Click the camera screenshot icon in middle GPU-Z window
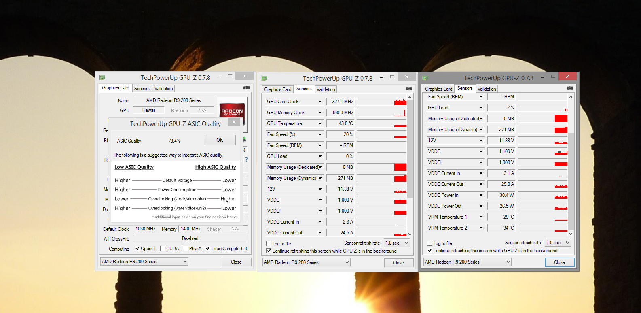 pos(409,89)
